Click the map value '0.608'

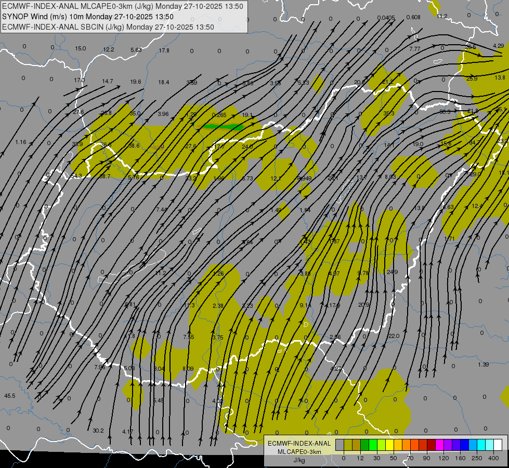413,17
